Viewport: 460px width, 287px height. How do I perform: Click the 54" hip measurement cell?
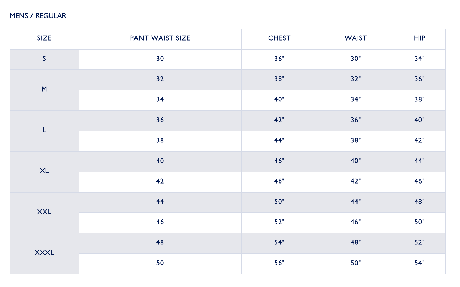(419, 264)
